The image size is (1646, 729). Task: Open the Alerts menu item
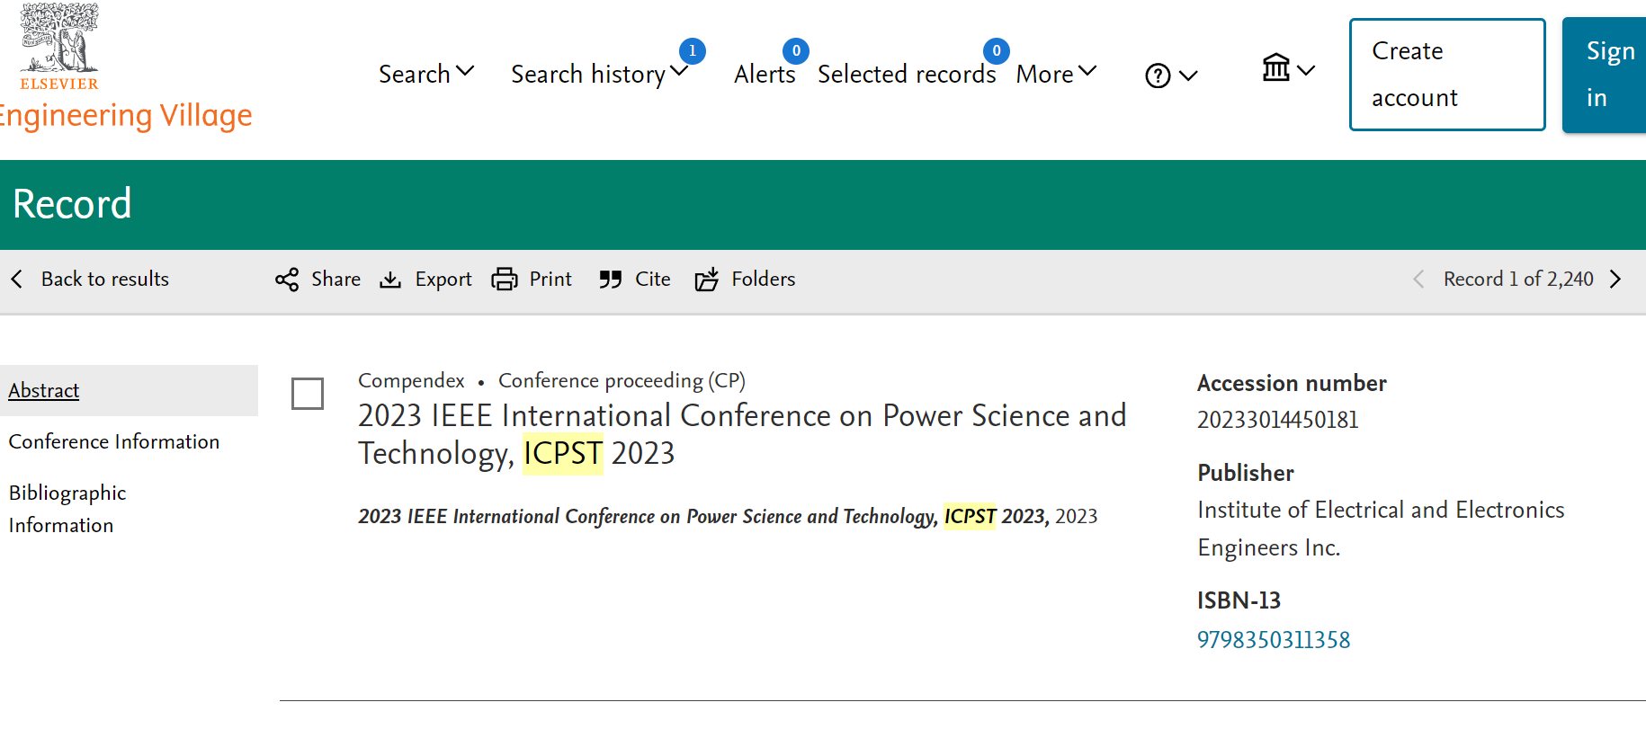pyautogui.click(x=765, y=75)
